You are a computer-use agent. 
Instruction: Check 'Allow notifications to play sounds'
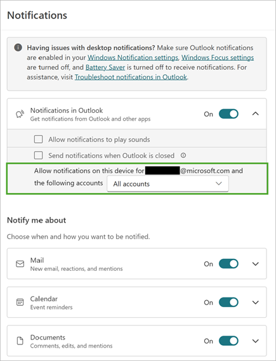point(39,140)
